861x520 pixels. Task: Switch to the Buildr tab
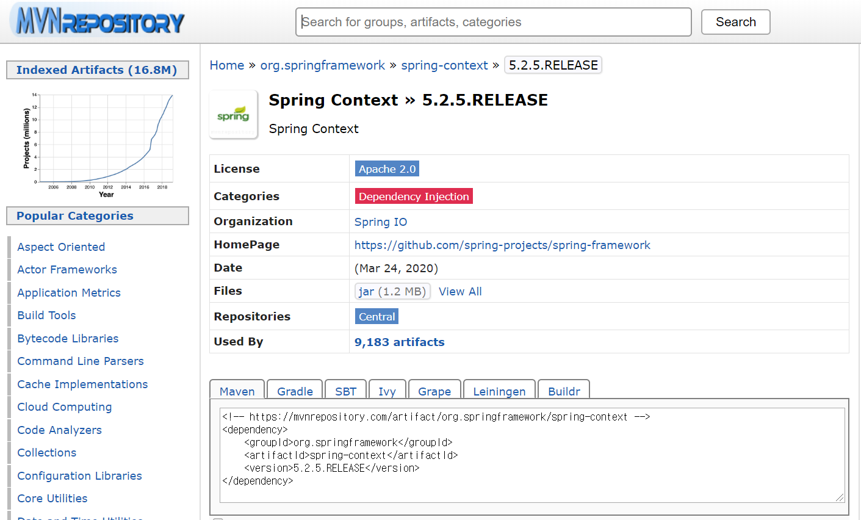point(564,391)
